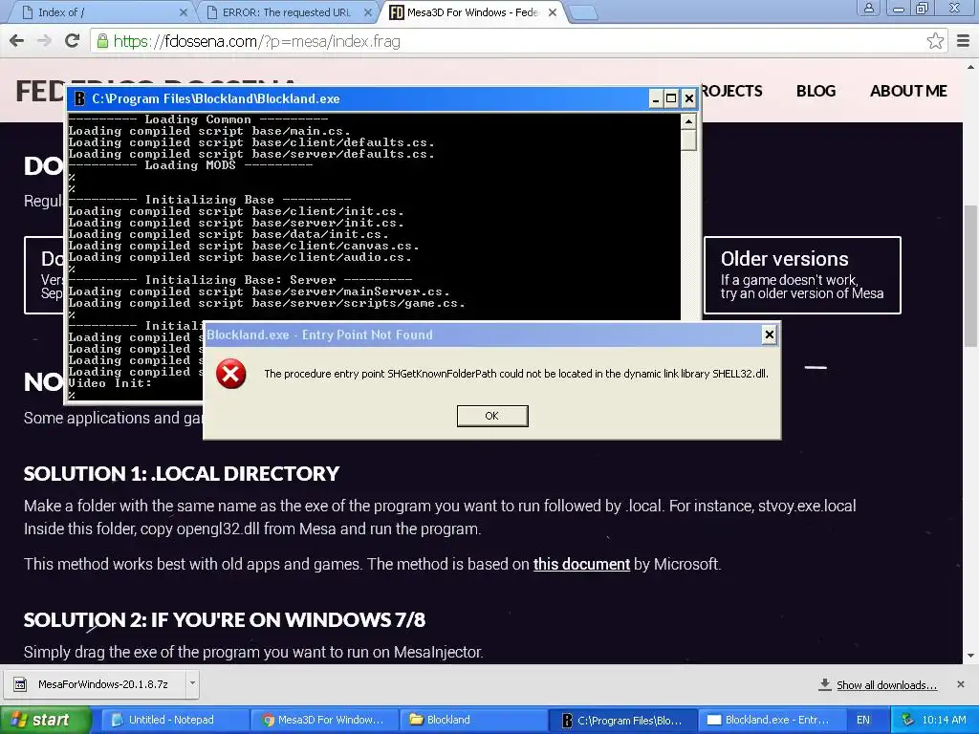
Task: Restore down the Chrome window
Action: [923, 8]
